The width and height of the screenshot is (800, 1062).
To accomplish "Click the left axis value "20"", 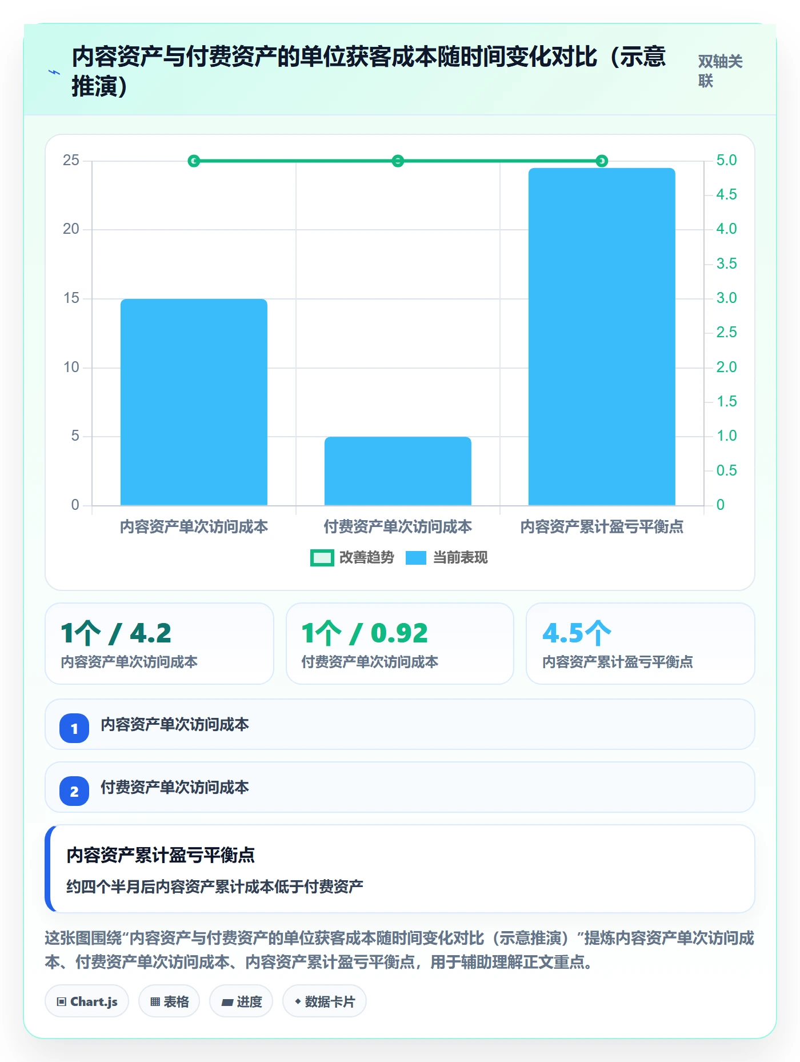I will (x=71, y=229).
